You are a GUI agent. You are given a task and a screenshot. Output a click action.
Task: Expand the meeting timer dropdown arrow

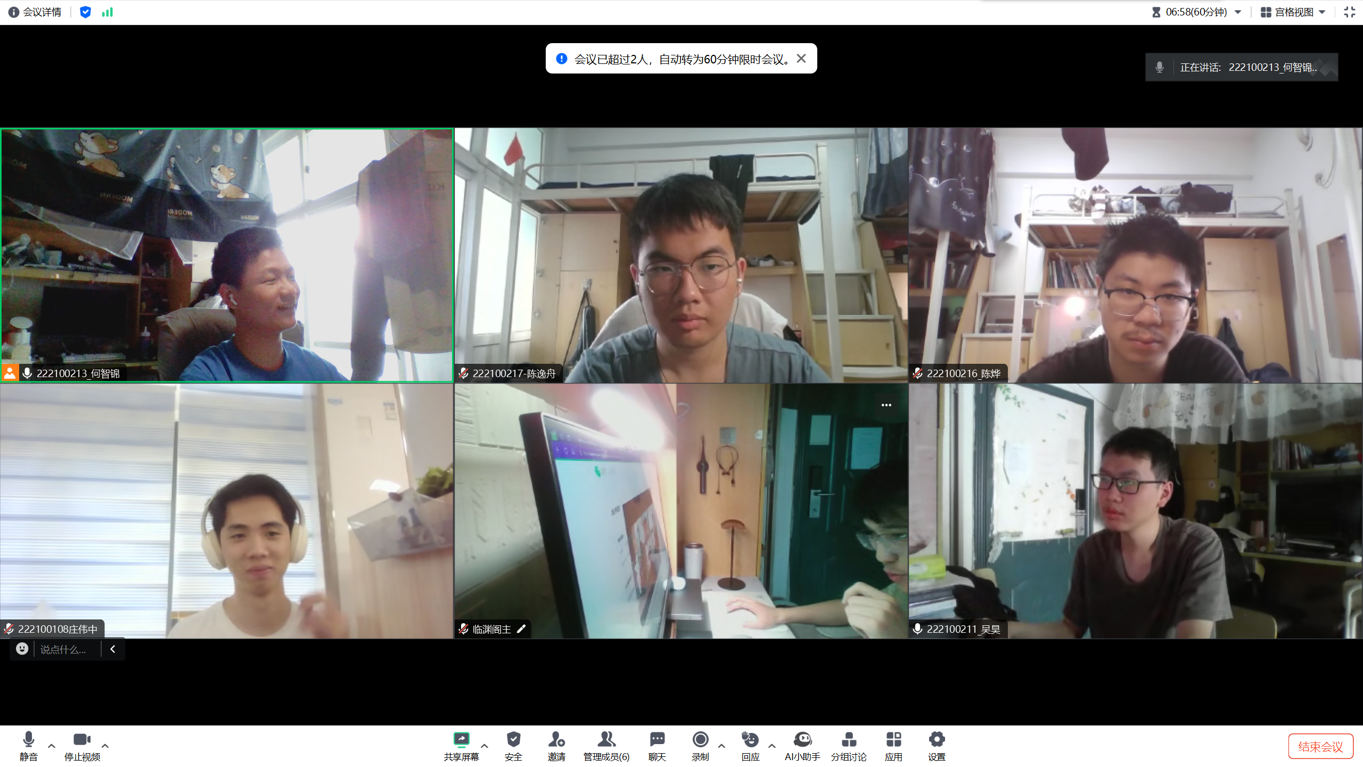(1238, 12)
